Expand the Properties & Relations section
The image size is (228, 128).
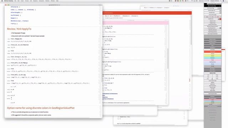tap(108, 99)
